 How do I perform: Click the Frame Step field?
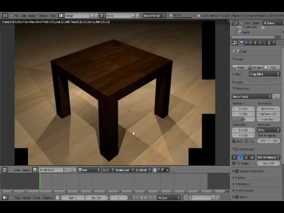(x=268, y=119)
